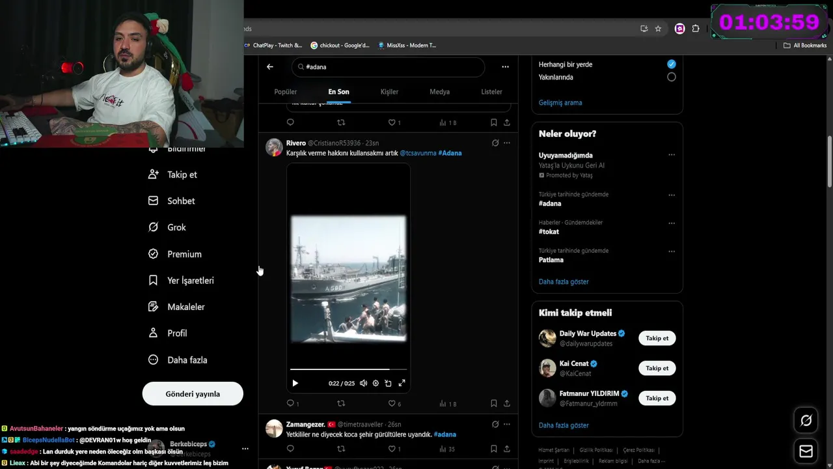Open Profil in the sidebar
This screenshot has height=469, width=833.
click(168, 333)
